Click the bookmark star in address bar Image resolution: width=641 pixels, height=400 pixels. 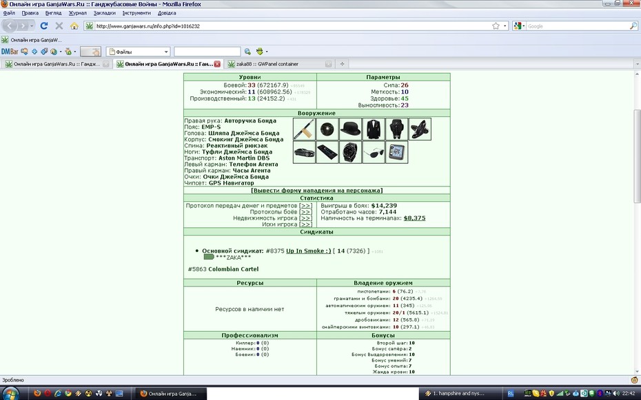click(x=496, y=25)
